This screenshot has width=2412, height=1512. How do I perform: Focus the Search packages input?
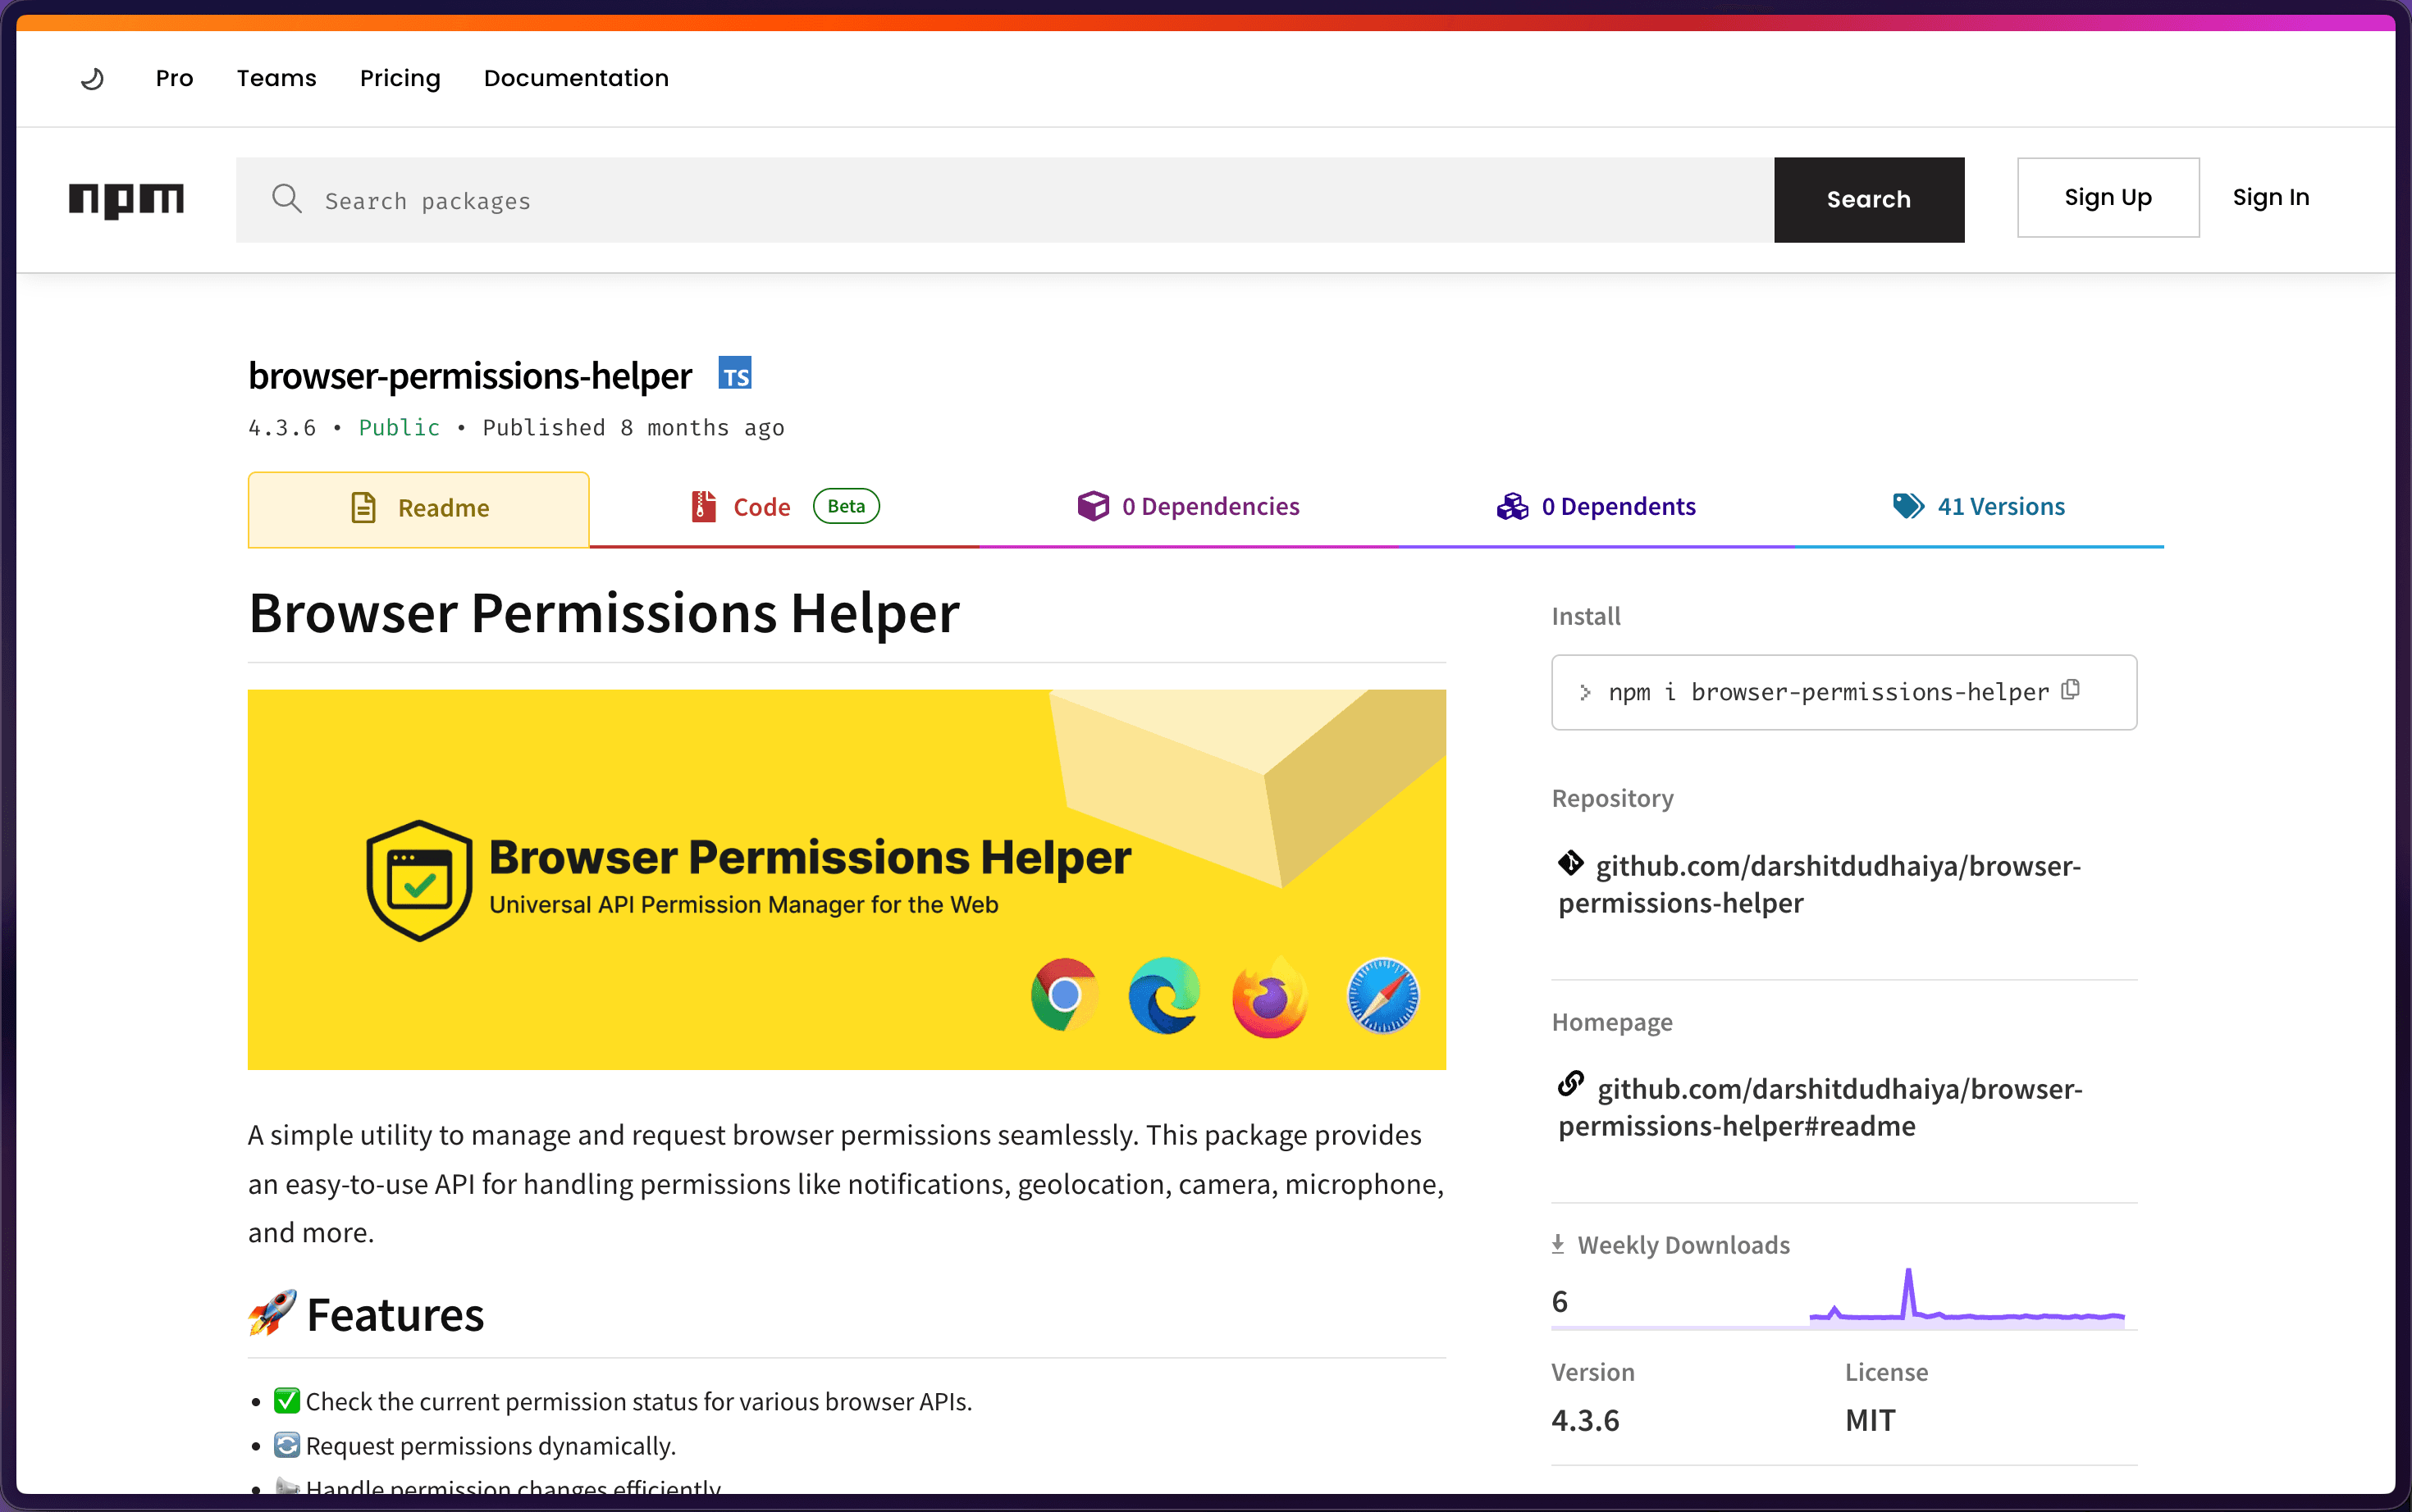point(1004,200)
